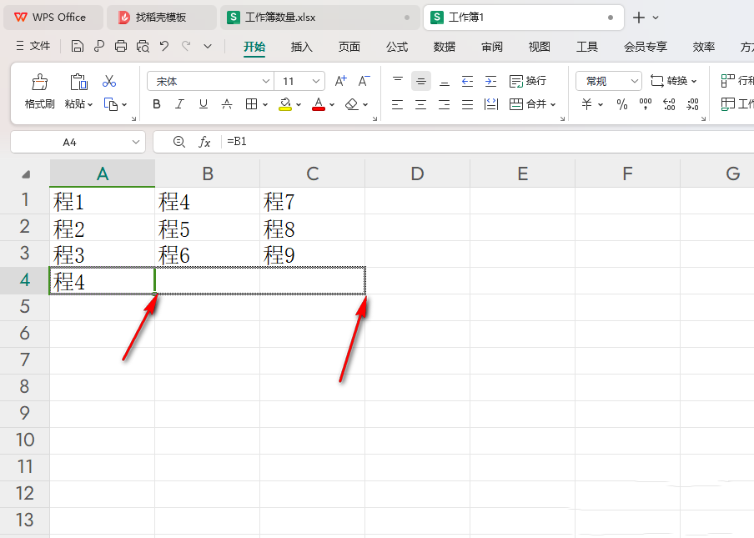The image size is (754, 538).
Task: Apply red font color
Action: (x=319, y=104)
